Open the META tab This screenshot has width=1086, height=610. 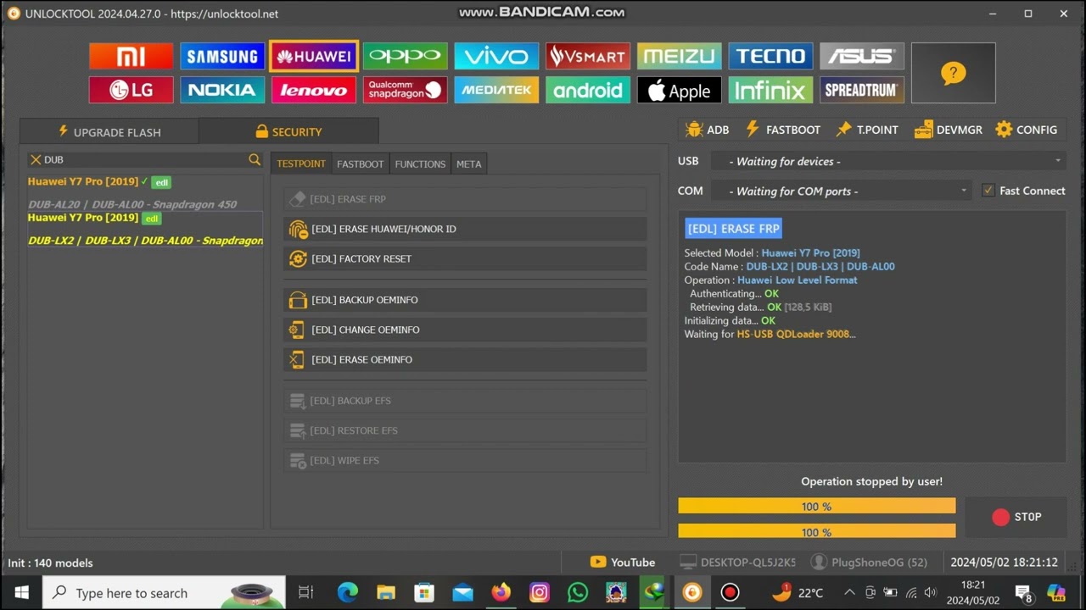click(468, 164)
